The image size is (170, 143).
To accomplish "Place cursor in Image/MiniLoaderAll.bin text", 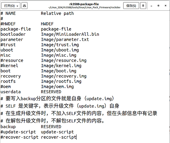I will click(x=70, y=34).
